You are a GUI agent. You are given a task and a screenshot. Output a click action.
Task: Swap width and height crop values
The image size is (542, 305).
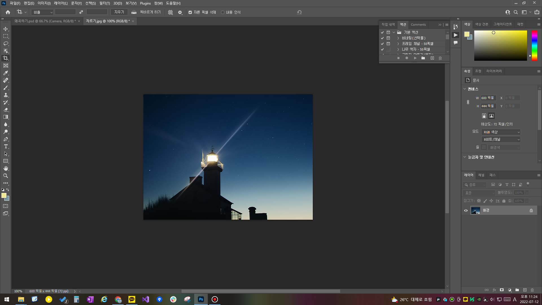[x=81, y=12]
